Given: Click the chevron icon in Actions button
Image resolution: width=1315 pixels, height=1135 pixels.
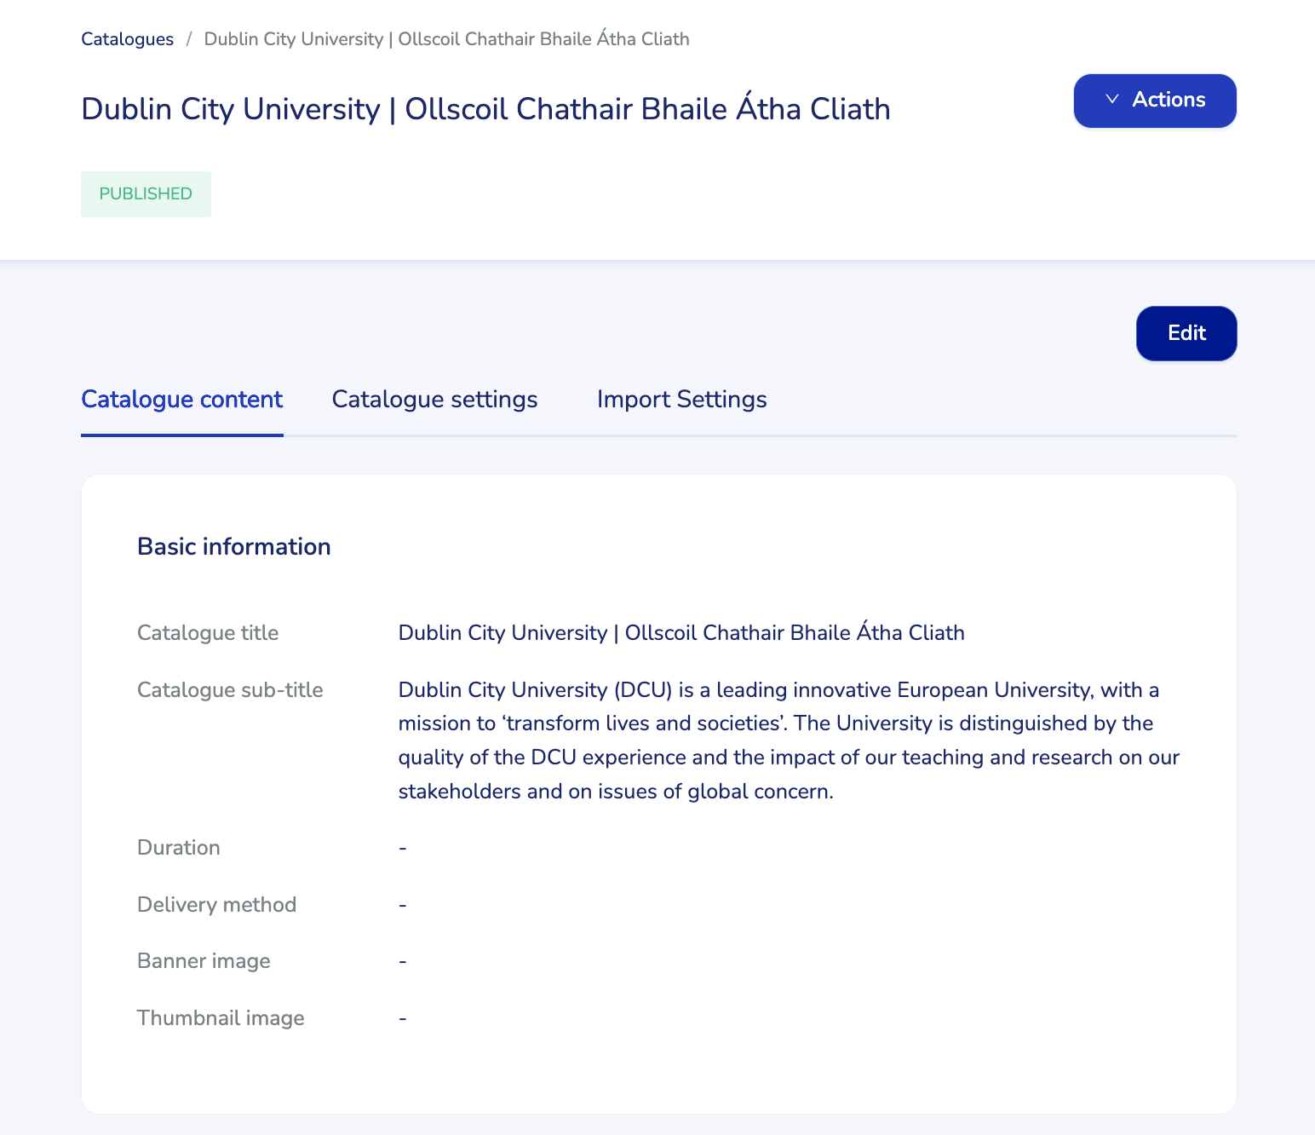Looking at the screenshot, I should click(1112, 100).
